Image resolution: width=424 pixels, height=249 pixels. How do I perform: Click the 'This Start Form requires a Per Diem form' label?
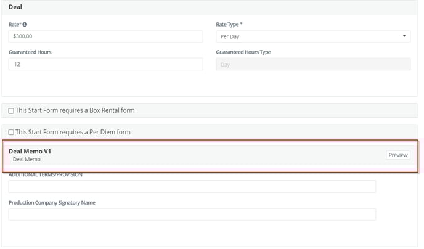[73, 132]
